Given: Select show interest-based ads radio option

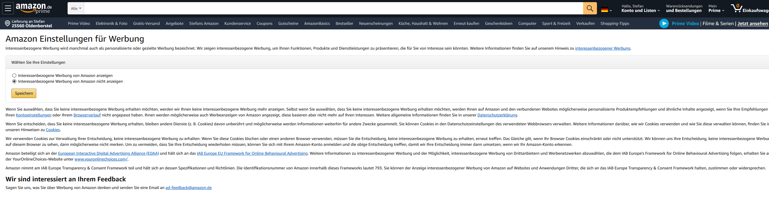Looking at the screenshot, I should [x=14, y=75].
